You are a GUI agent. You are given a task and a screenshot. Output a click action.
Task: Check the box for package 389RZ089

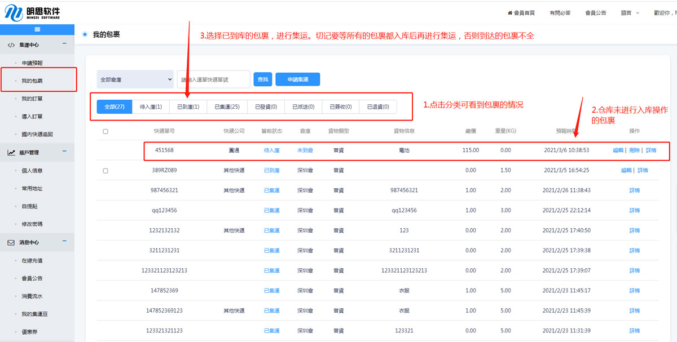point(105,170)
